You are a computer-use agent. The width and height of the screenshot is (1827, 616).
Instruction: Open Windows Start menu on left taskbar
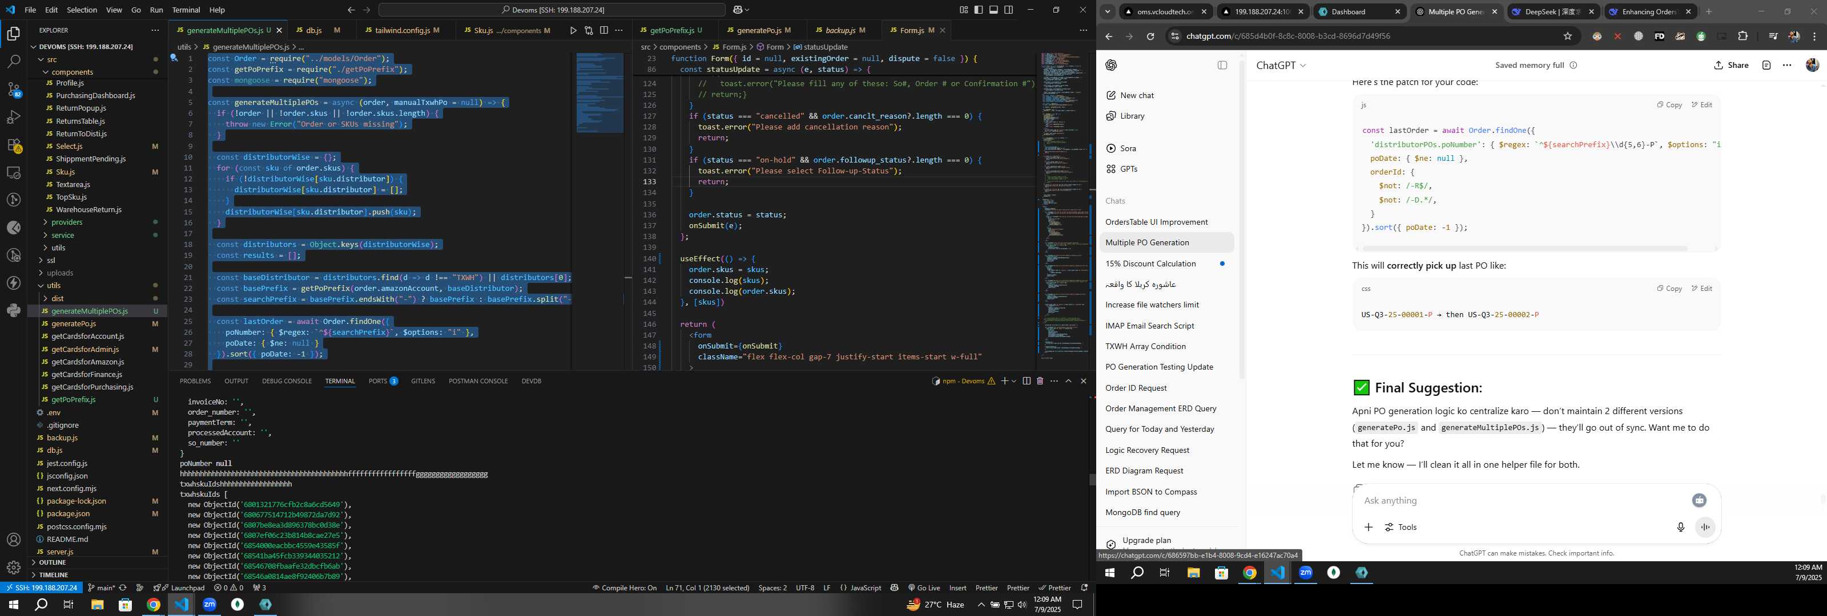pyautogui.click(x=13, y=605)
